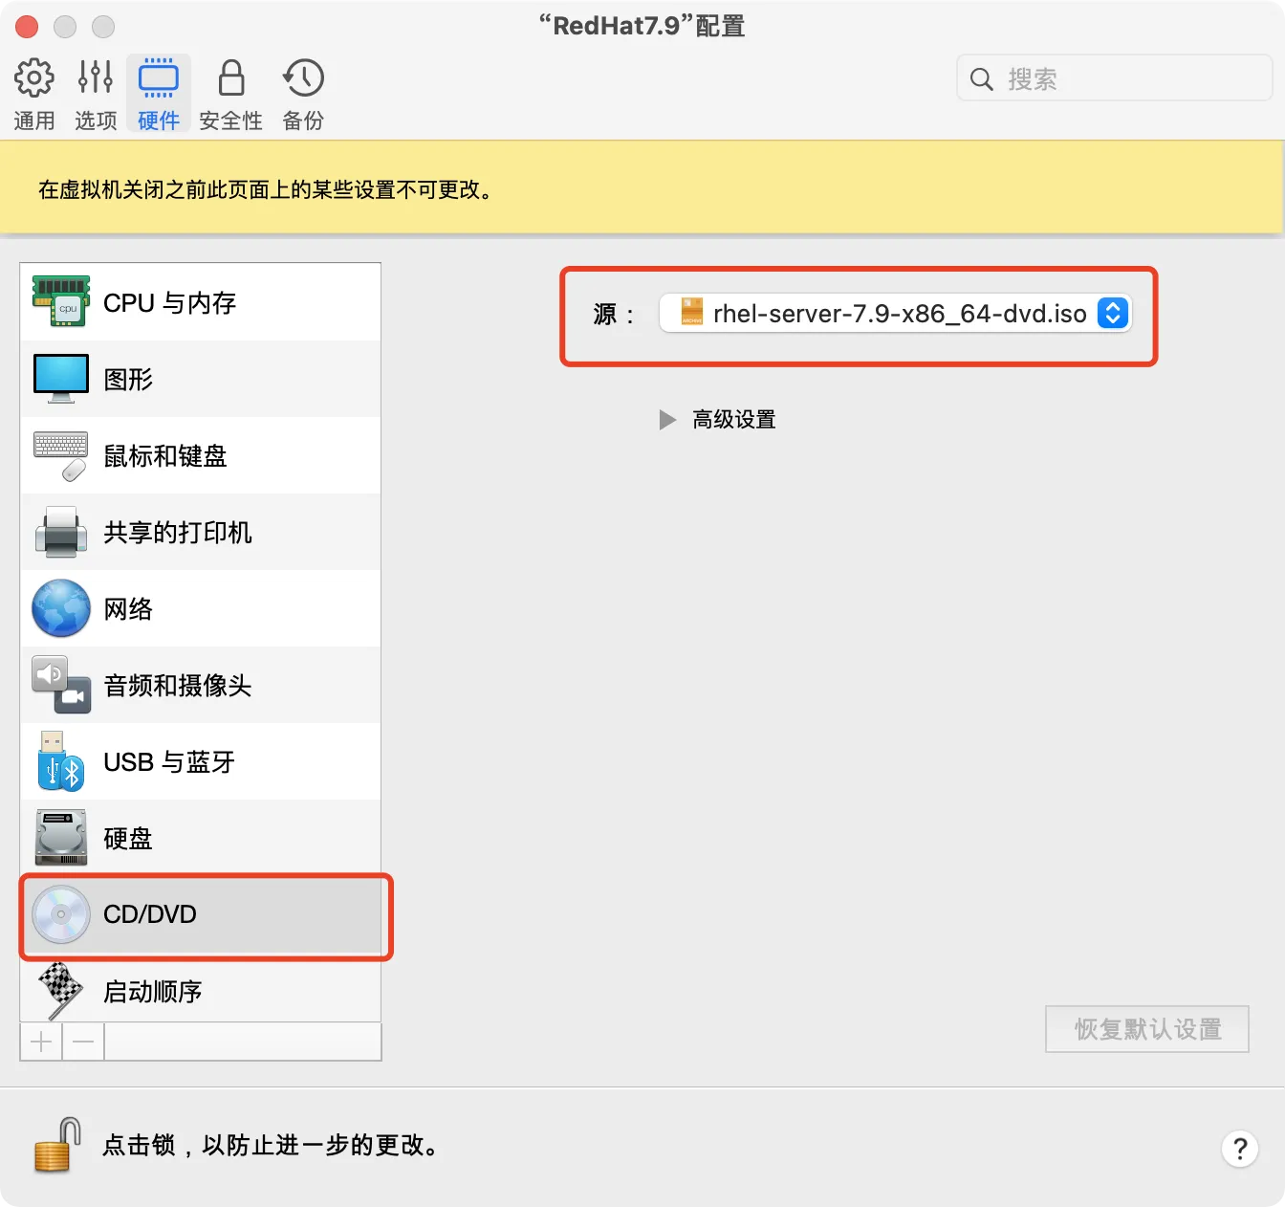Open the help question mark button
1285x1207 pixels.
tap(1240, 1149)
